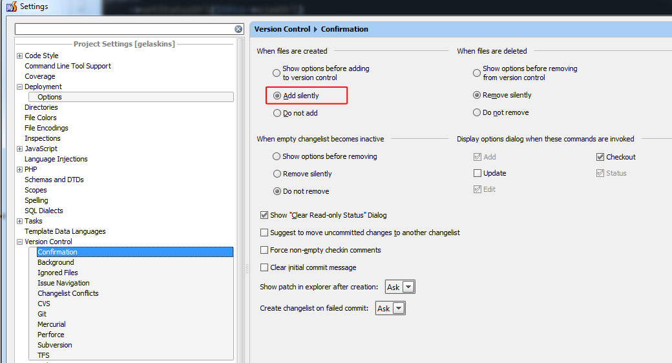Open Template Data Languages settings

tap(65, 231)
